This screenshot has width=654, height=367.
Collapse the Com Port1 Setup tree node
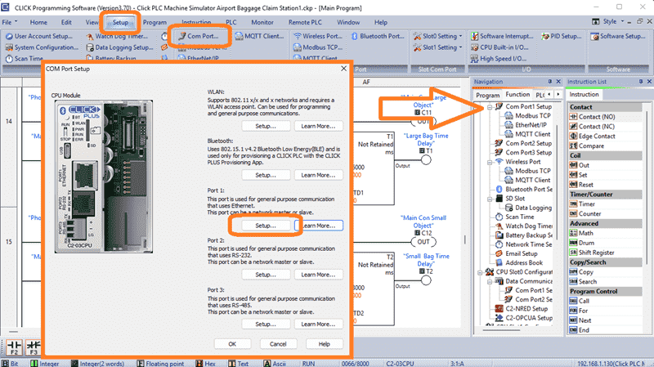point(489,107)
